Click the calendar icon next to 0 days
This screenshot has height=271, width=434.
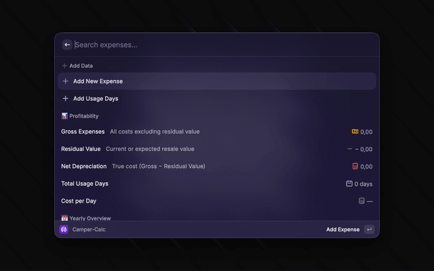click(x=349, y=184)
